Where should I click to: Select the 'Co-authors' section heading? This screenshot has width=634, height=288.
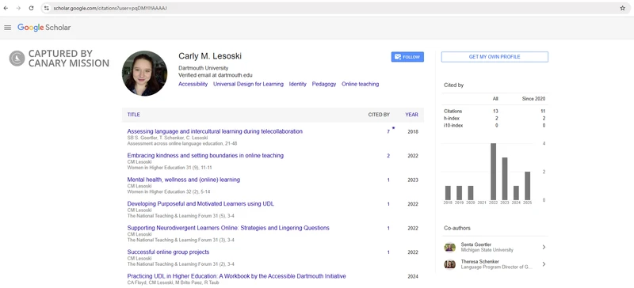pos(457,228)
